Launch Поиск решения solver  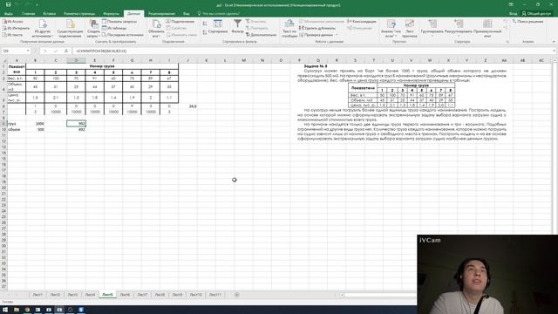pyautogui.click(x=528, y=22)
